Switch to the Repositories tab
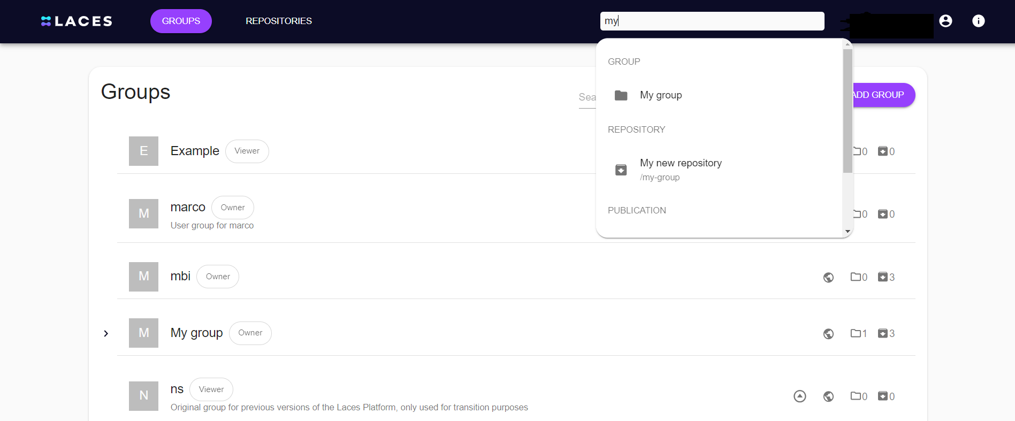1015x421 pixels. (x=278, y=21)
